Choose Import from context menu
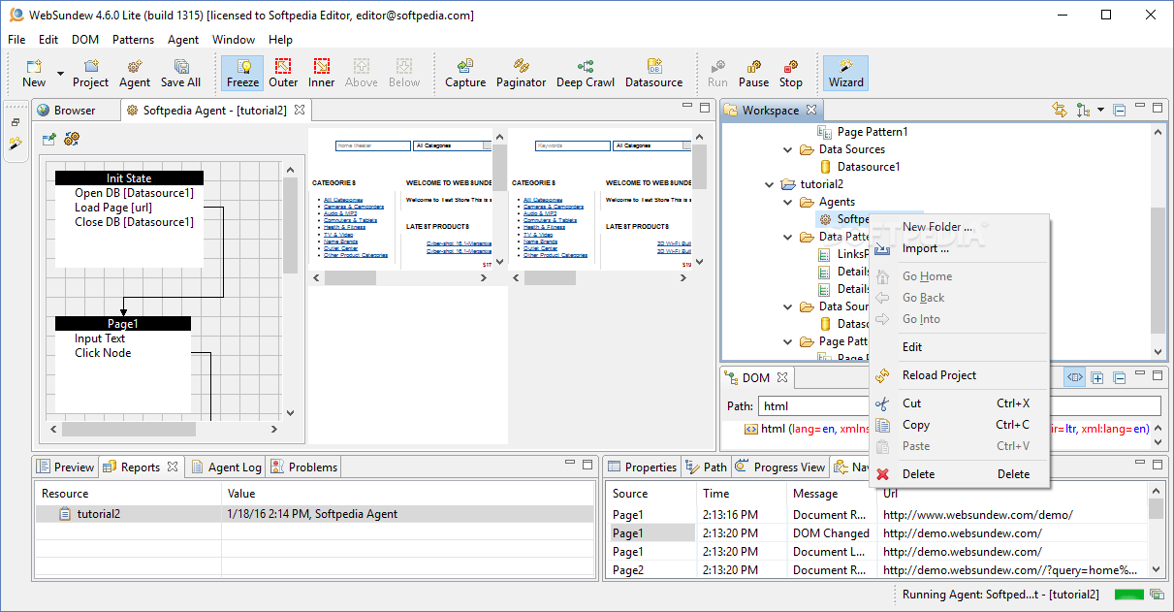 point(959,248)
